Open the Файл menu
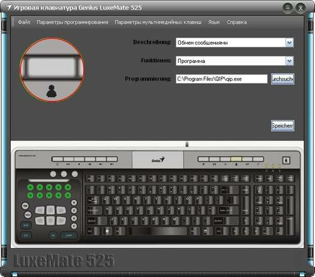 click(x=24, y=22)
